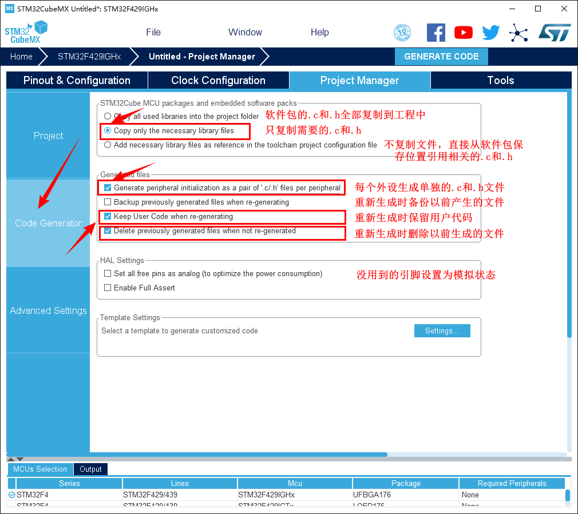Select Copy only the necessary library files
This screenshot has height=514, width=578.
click(108, 131)
